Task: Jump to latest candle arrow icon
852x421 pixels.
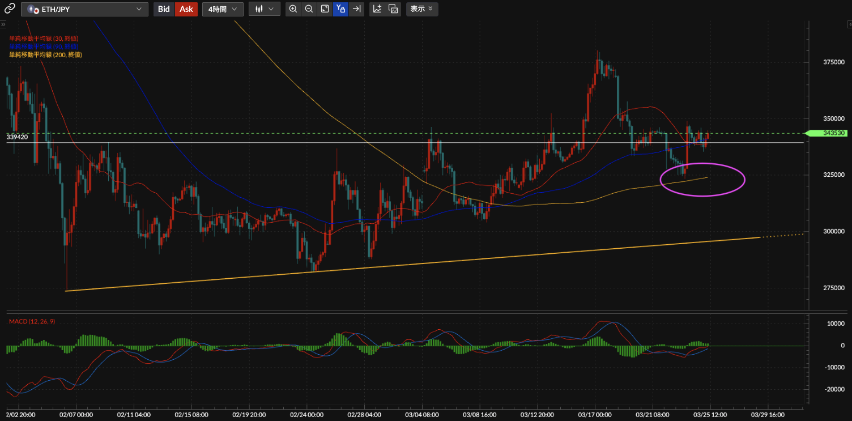Action: [x=356, y=9]
